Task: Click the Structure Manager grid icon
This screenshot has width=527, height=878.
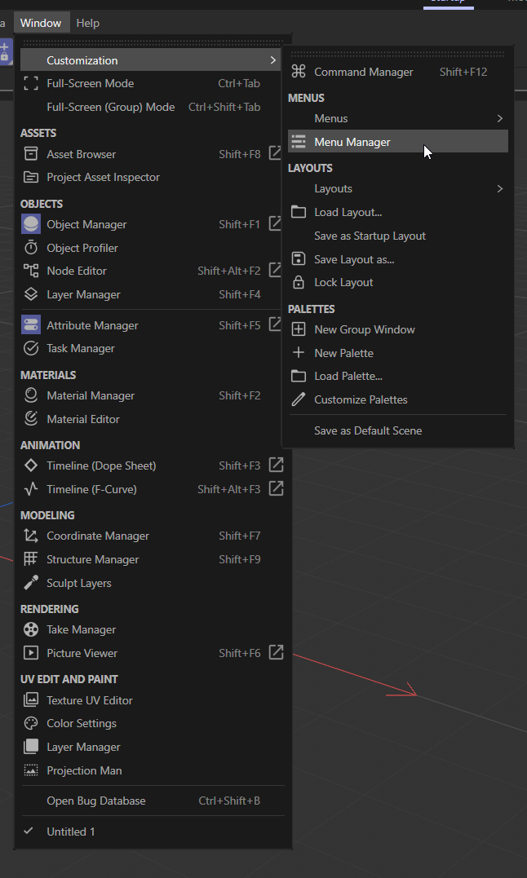Action: [31, 558]
